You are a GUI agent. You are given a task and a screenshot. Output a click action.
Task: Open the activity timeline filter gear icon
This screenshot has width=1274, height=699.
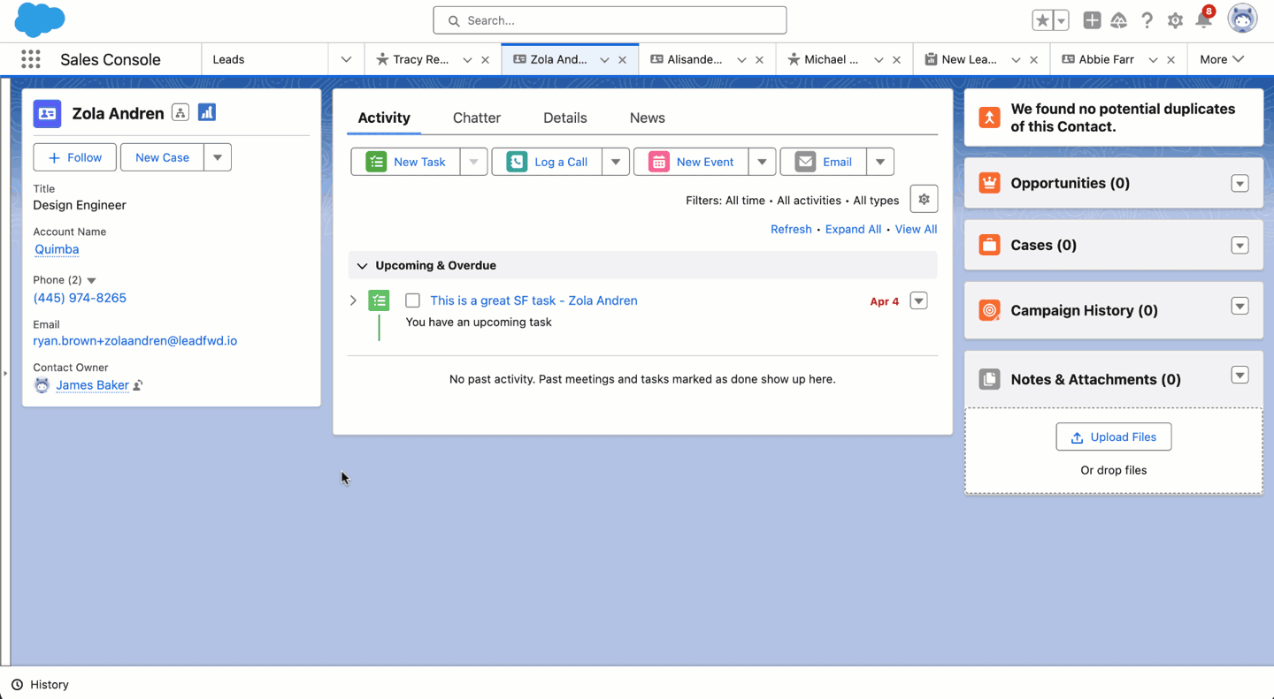click(x=924, y=199)
